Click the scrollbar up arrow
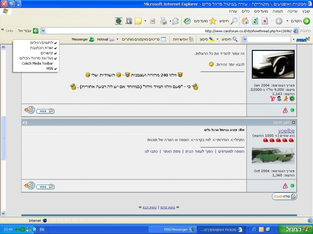Viewport: 313px width, 234px height. tap(3, 47)
